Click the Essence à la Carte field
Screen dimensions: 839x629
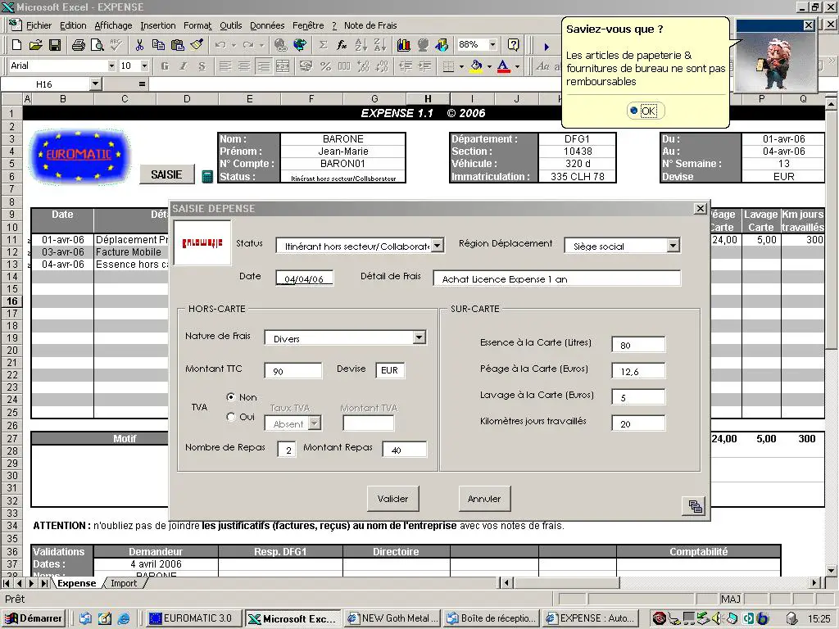(x=638, y=345)
